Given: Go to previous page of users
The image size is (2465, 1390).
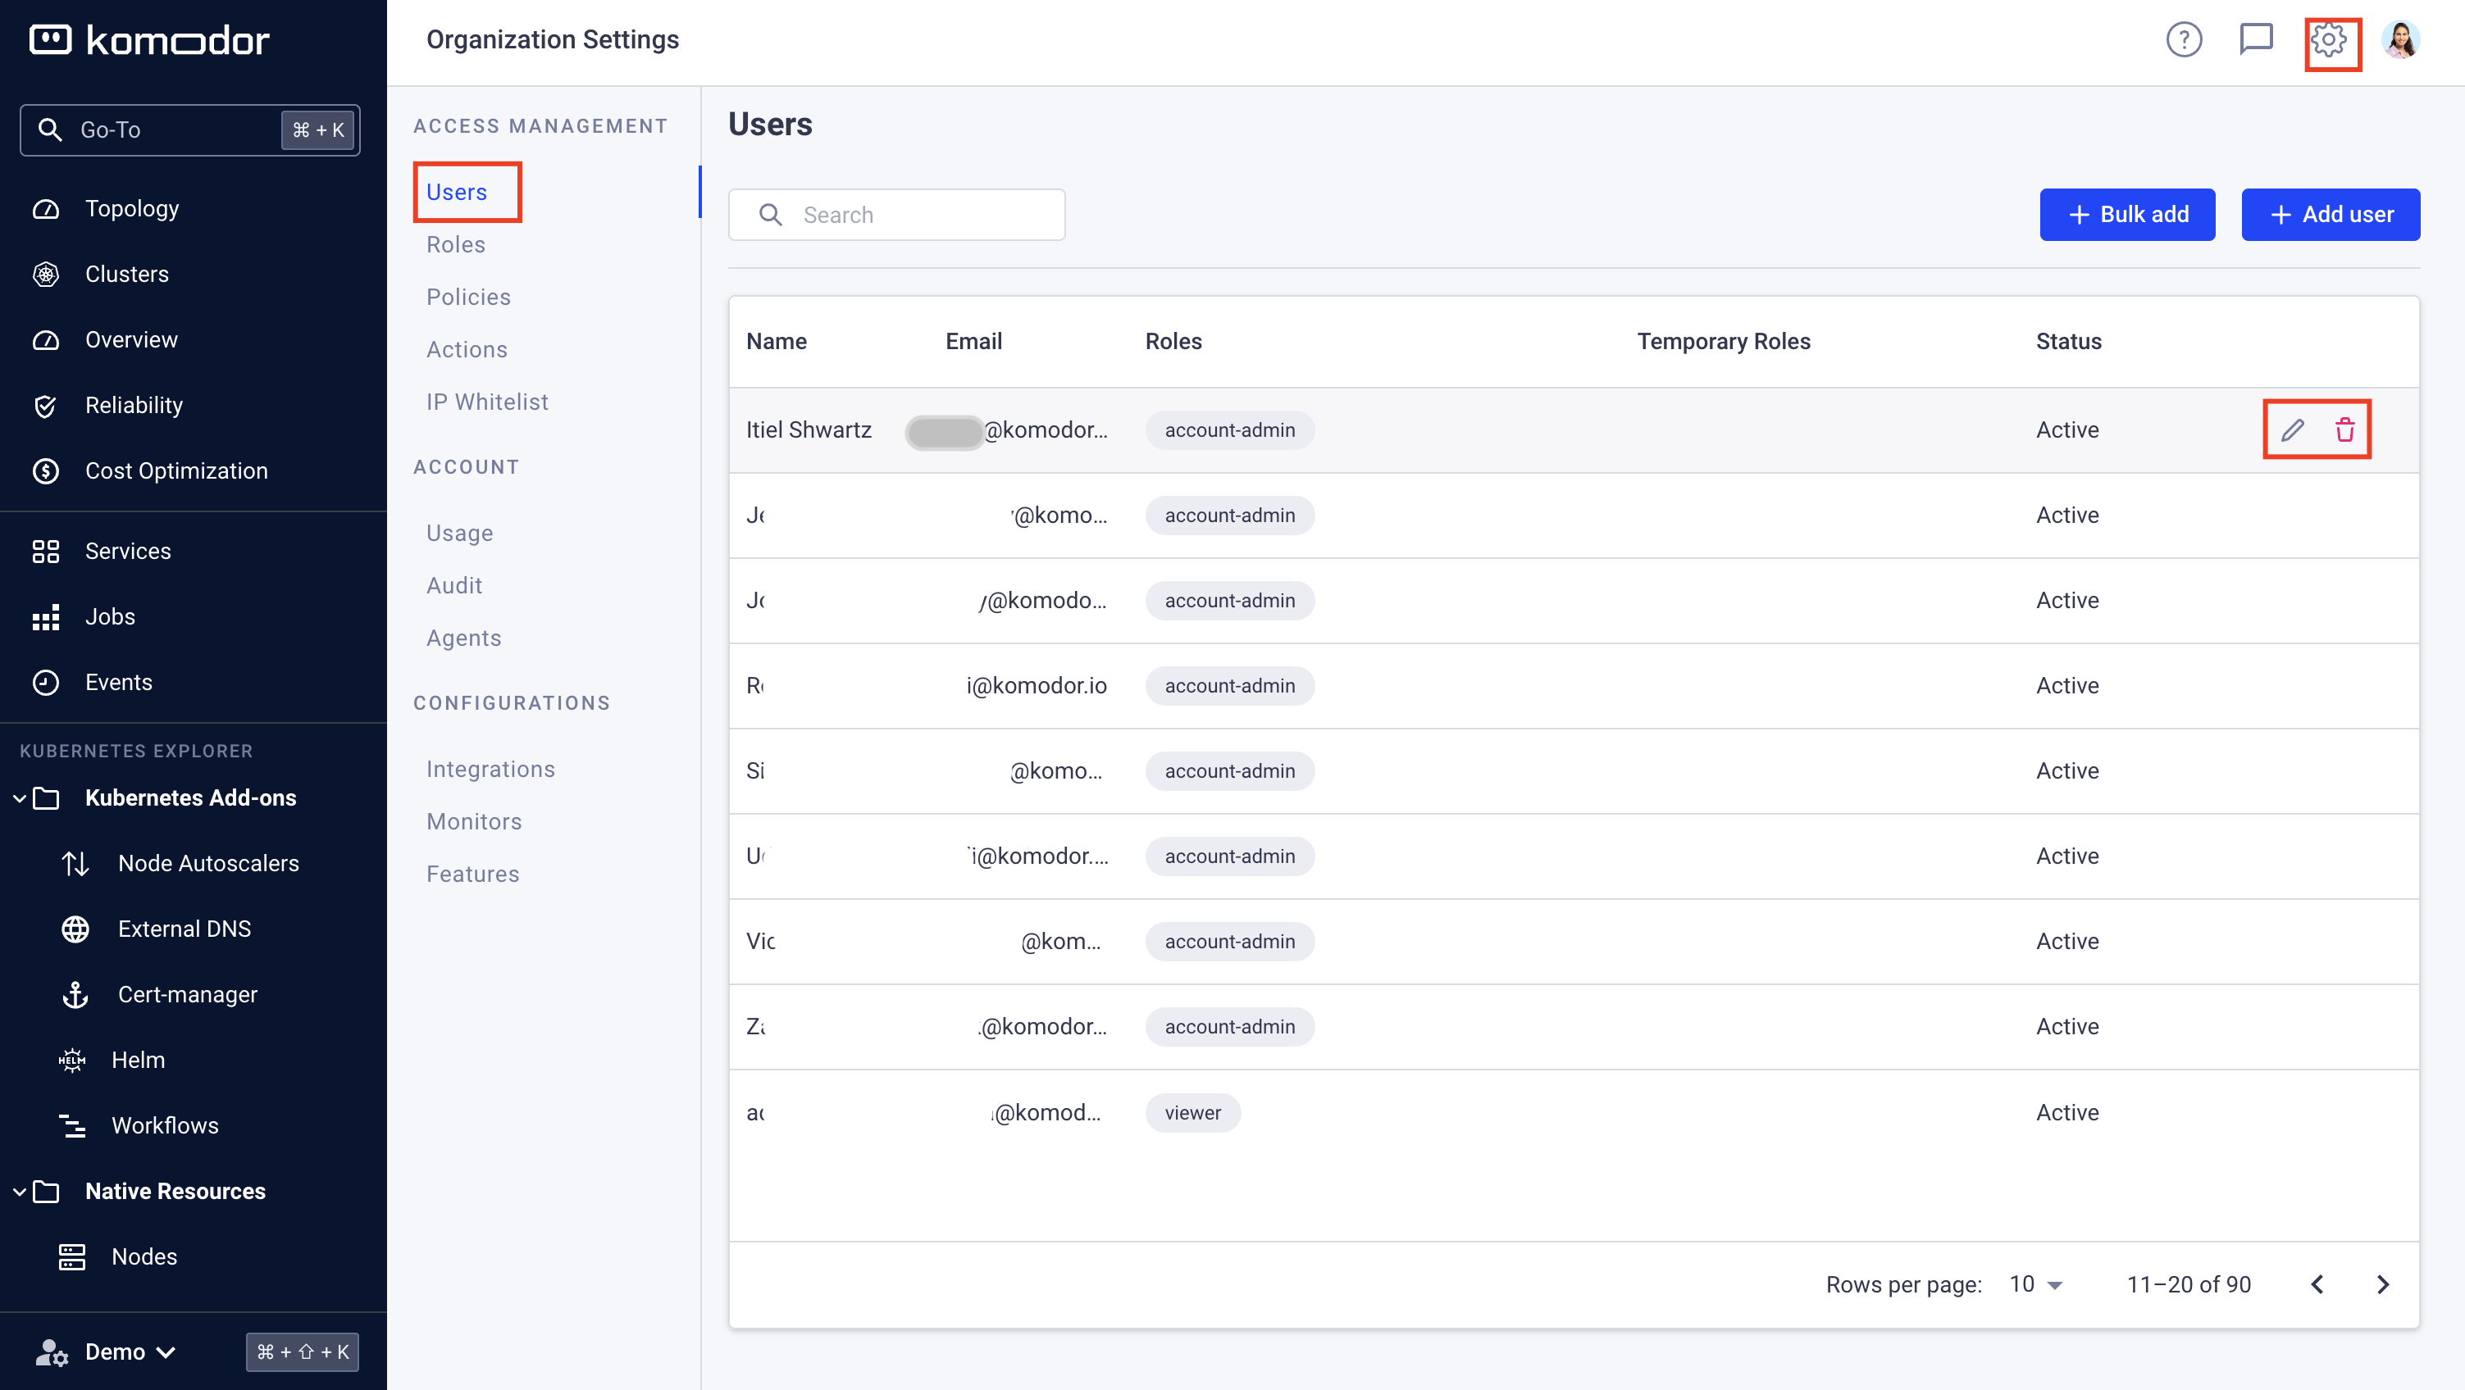Looking at the screenshot, I should (2317, 1283).
